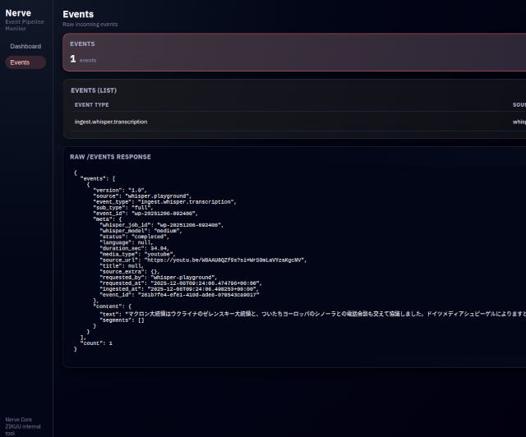526x437 pixels.
Task: Click the Raw incoming events subtitle
Action: [x=90, y=25]
